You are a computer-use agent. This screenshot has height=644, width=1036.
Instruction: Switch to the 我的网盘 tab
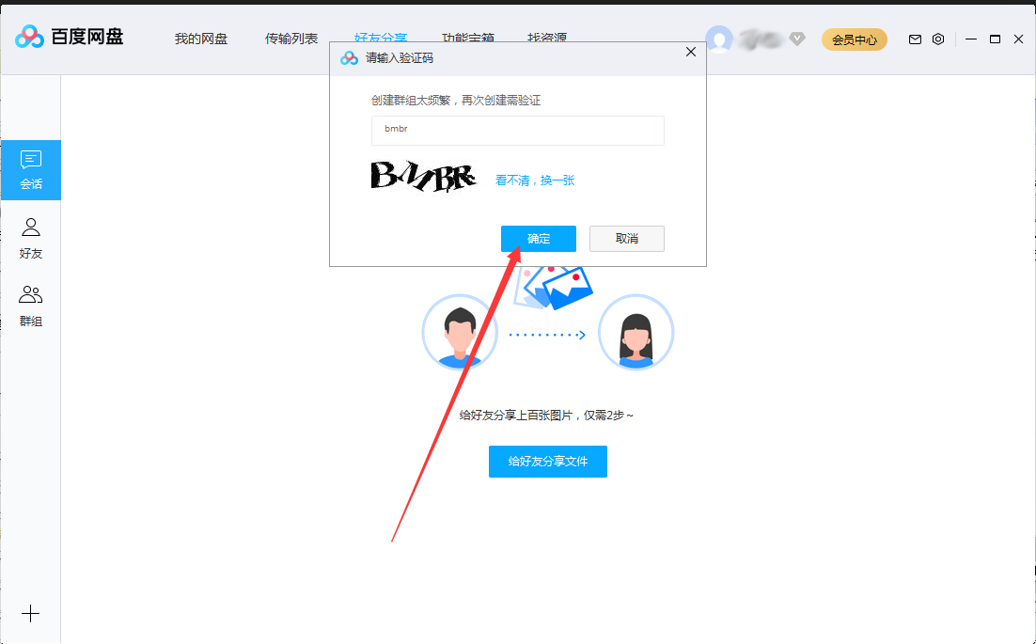pyautogui.click(x=200, y=39)
